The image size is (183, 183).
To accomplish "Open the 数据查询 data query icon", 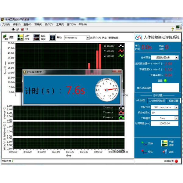I will [36, 37].
